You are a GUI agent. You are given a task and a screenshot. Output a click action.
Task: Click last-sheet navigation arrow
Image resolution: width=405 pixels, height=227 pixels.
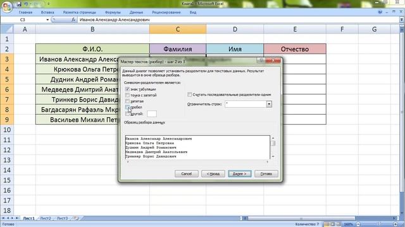(x=17, y=218)
